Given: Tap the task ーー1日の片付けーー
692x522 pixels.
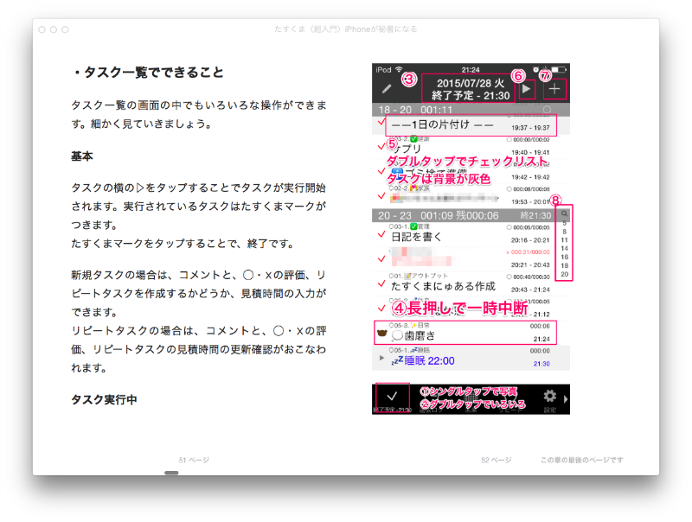Looking at the screenshot, I should pyautogui.click(x=471, y=125).
